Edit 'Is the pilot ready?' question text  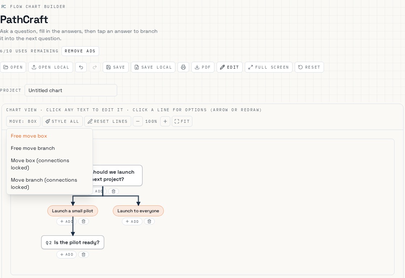pyautogui.click(x=77, y=242)
